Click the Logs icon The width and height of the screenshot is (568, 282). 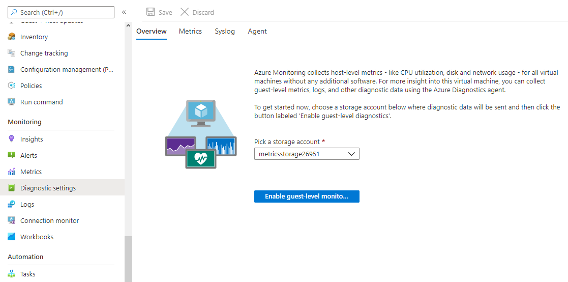point(12,205)
